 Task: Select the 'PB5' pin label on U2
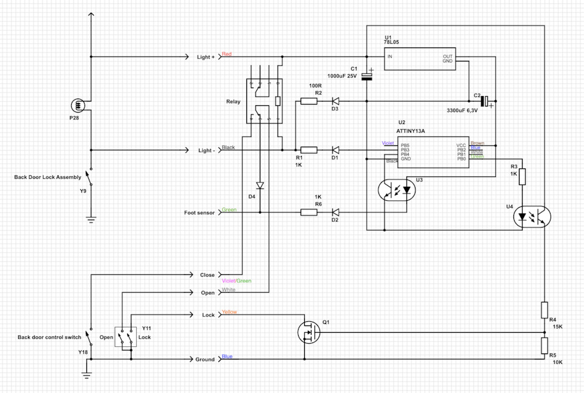(405, 145)
